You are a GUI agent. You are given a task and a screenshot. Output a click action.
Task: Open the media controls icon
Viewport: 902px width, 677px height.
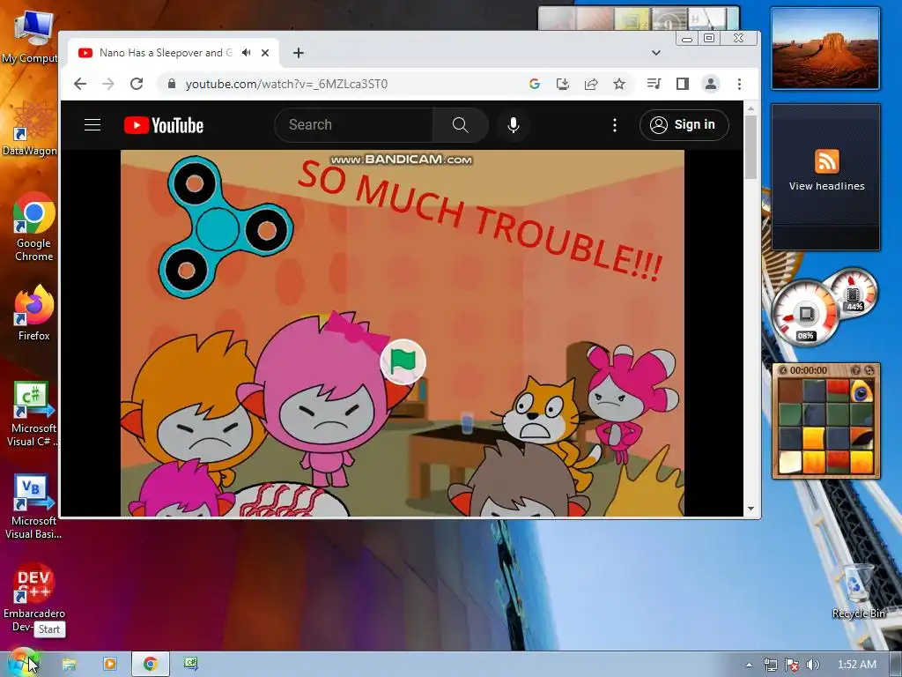click(654, 84)
